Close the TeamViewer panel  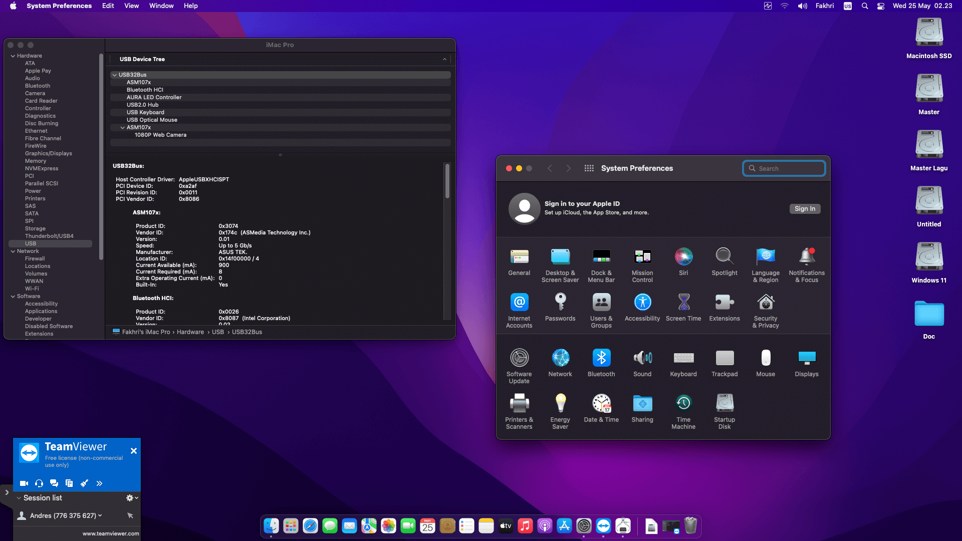(x=134, y=451)
